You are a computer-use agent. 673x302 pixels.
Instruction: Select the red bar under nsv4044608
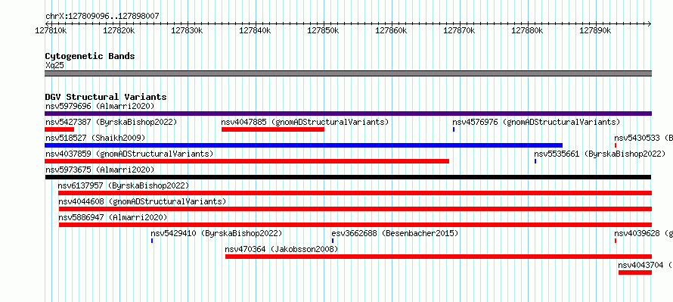[355, 209]
